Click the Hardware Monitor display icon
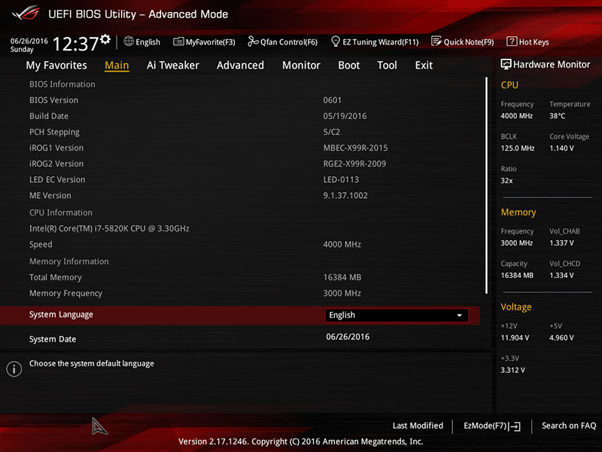The image size is (602, 452). coord(506,64)
